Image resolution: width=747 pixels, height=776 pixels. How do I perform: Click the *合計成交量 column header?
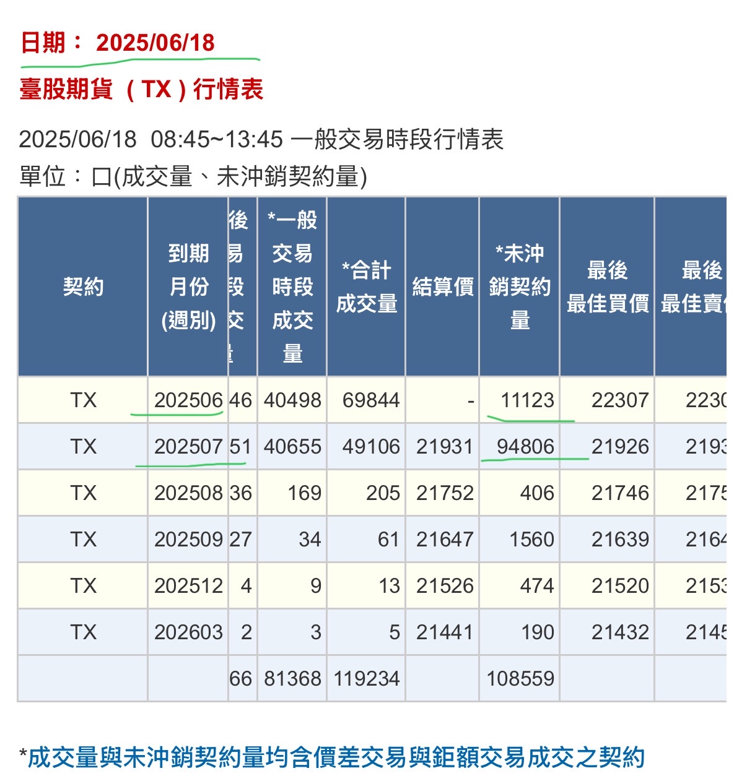[x=366, y=287]
